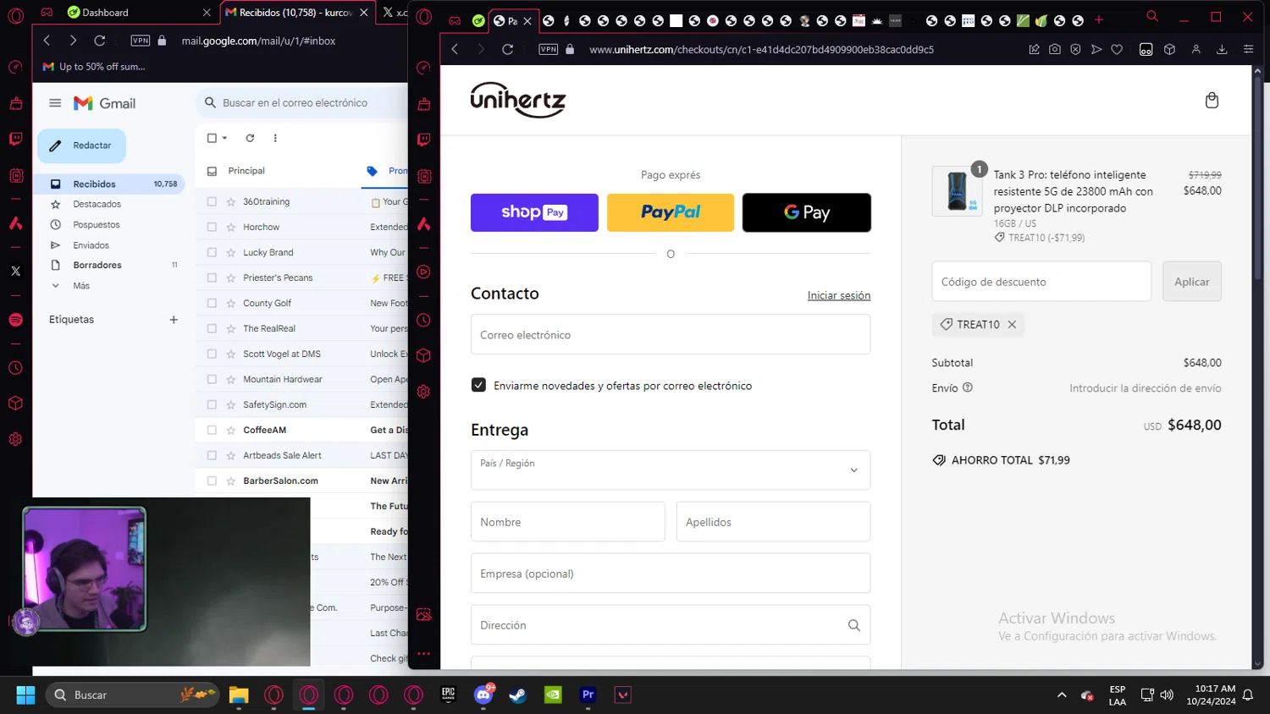
Task: Add a new label next to Etiquetas
Action: point(174,320)
